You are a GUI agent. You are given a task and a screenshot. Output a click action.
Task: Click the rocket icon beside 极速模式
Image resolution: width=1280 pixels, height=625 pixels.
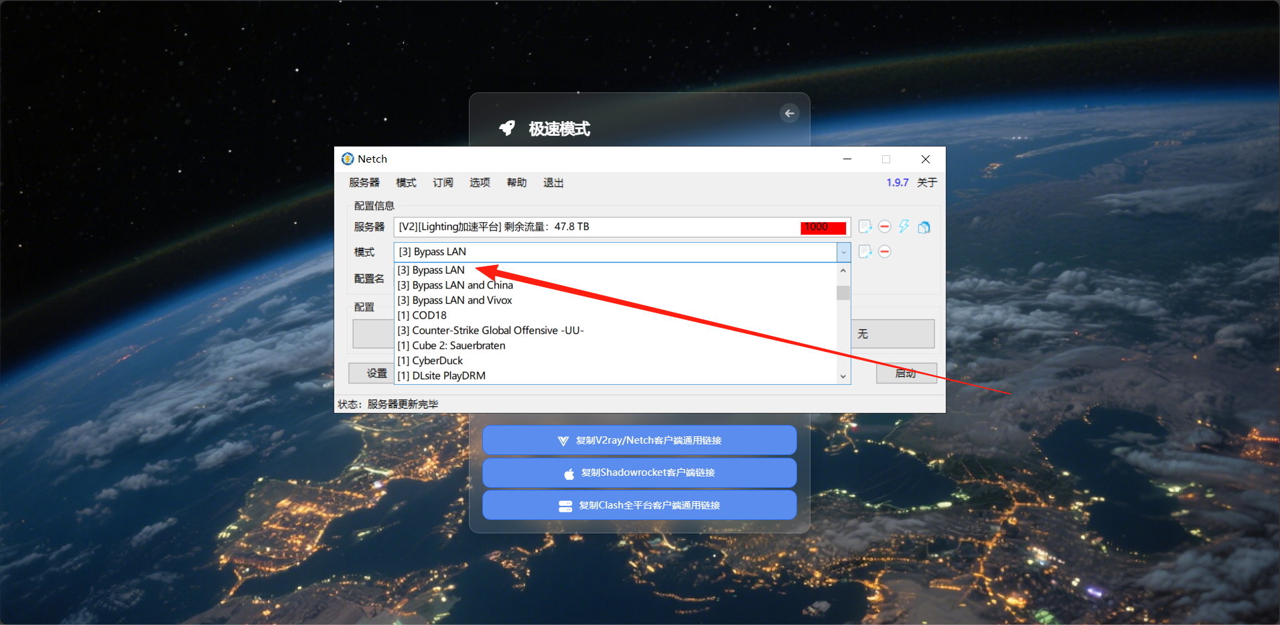tap(507, 128)
